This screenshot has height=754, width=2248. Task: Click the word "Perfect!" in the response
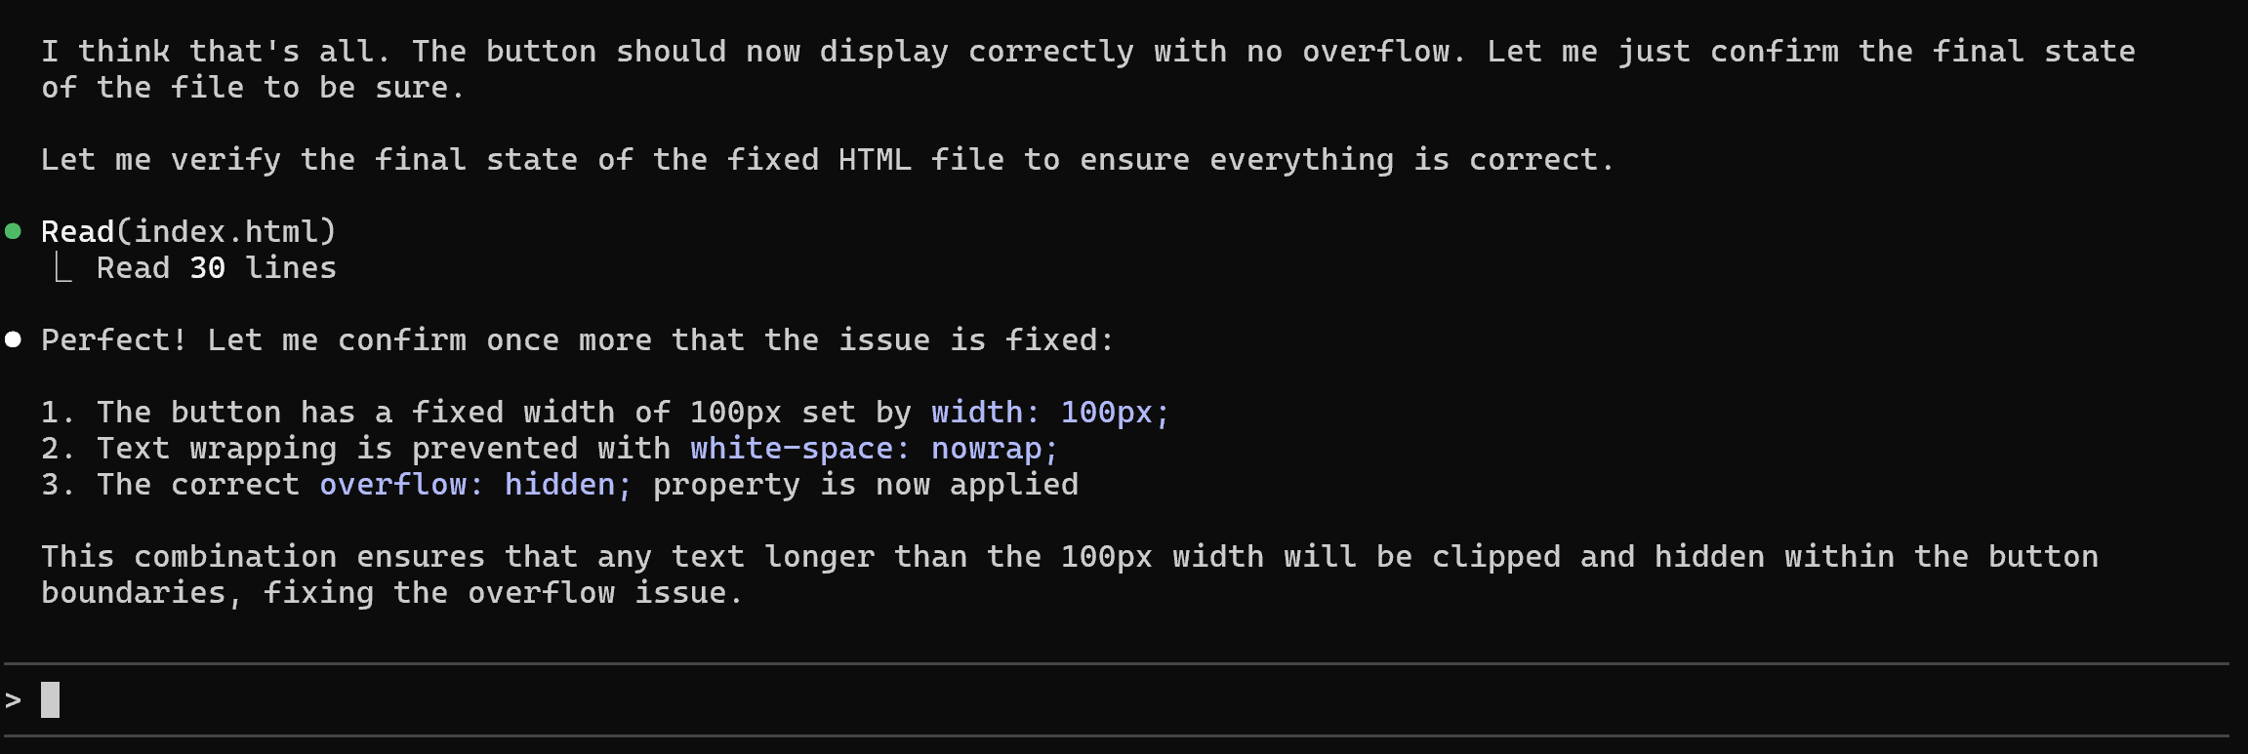click(x=113, y=340)
